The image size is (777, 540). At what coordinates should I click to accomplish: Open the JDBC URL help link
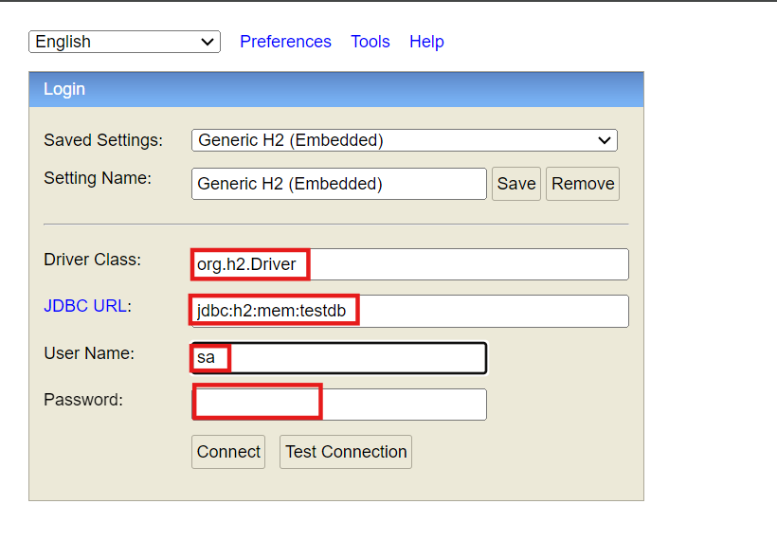tap(85, 306)
